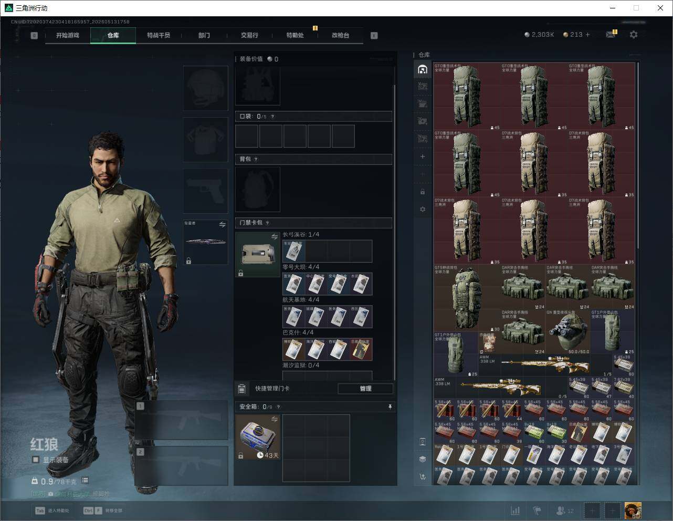Open the 门禁卡包 help question mark
Viewport: 673px width, 521px height.
click(268, 223)
